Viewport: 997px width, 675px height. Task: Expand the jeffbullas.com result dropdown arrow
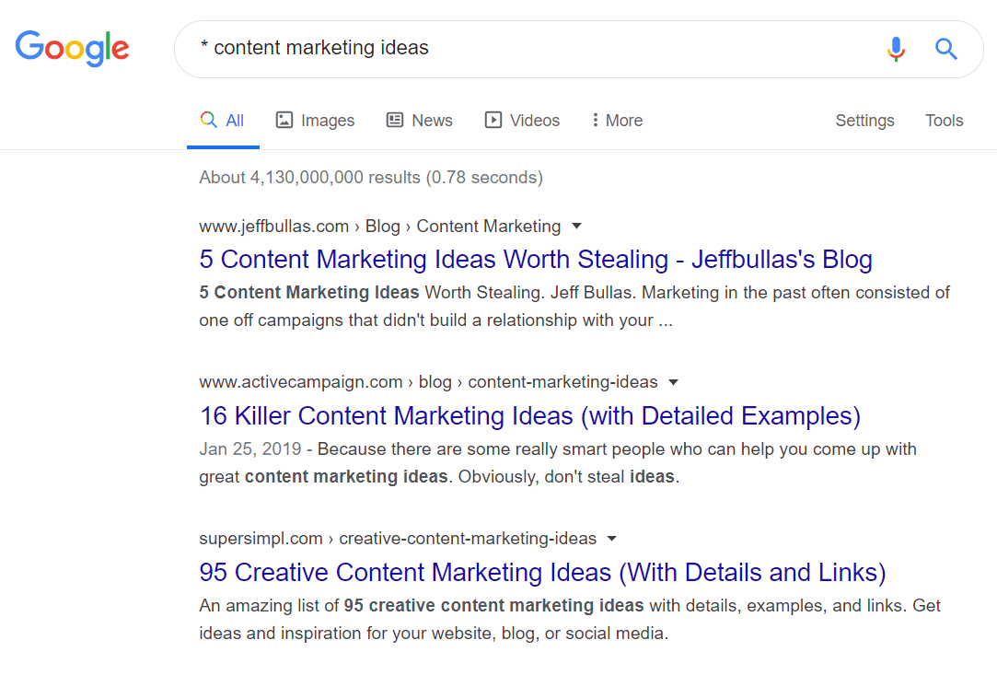(576, 226)
